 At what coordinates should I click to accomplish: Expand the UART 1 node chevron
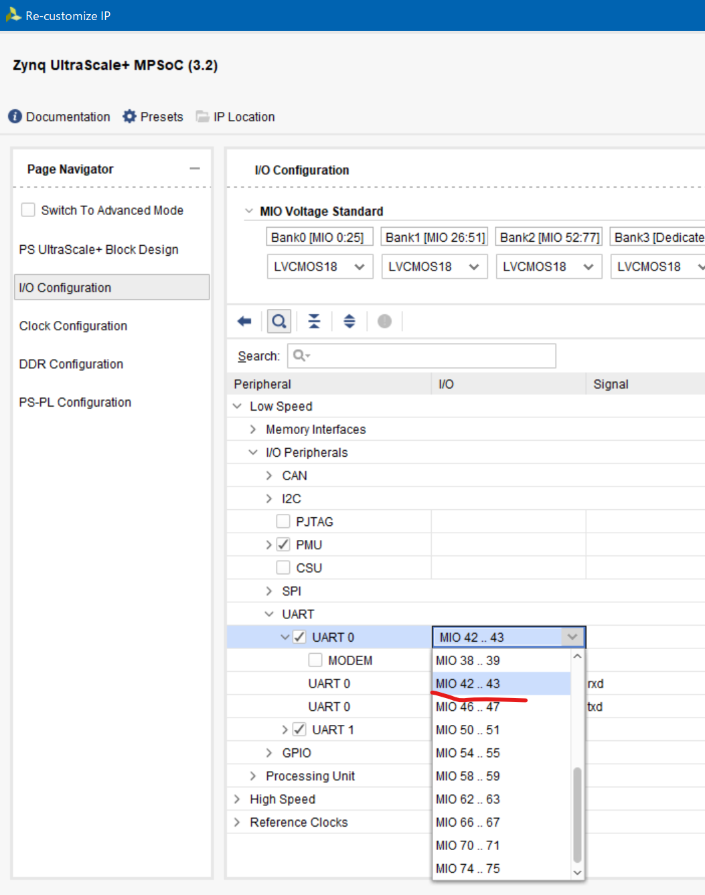click(x=285, y=730)
